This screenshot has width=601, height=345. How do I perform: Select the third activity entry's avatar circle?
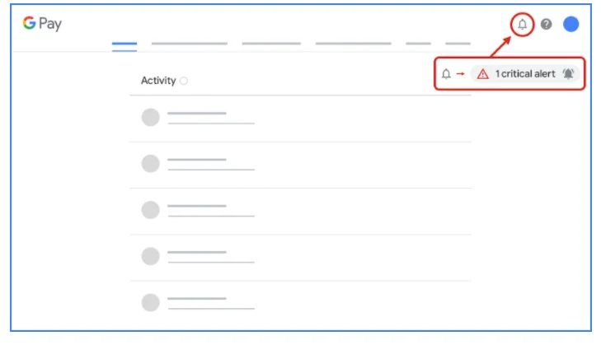pos(150,210)
